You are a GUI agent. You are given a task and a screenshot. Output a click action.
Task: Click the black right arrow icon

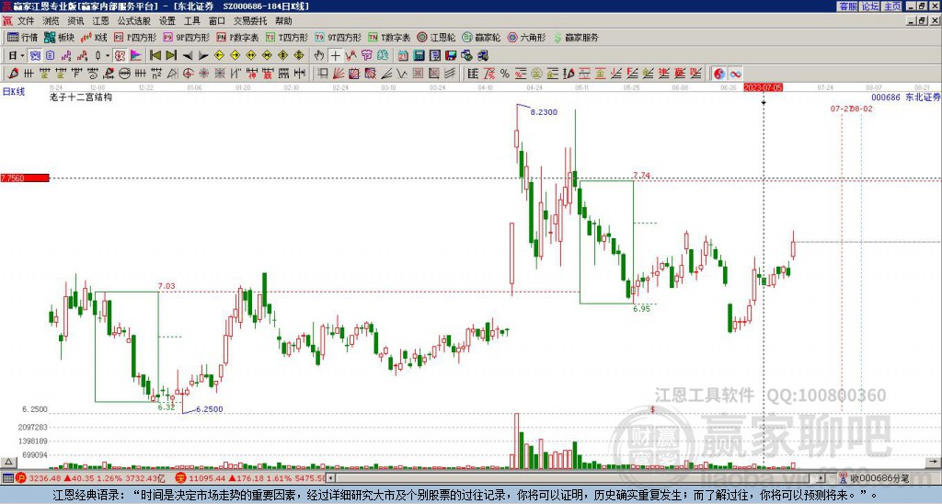tap(203, 56)
